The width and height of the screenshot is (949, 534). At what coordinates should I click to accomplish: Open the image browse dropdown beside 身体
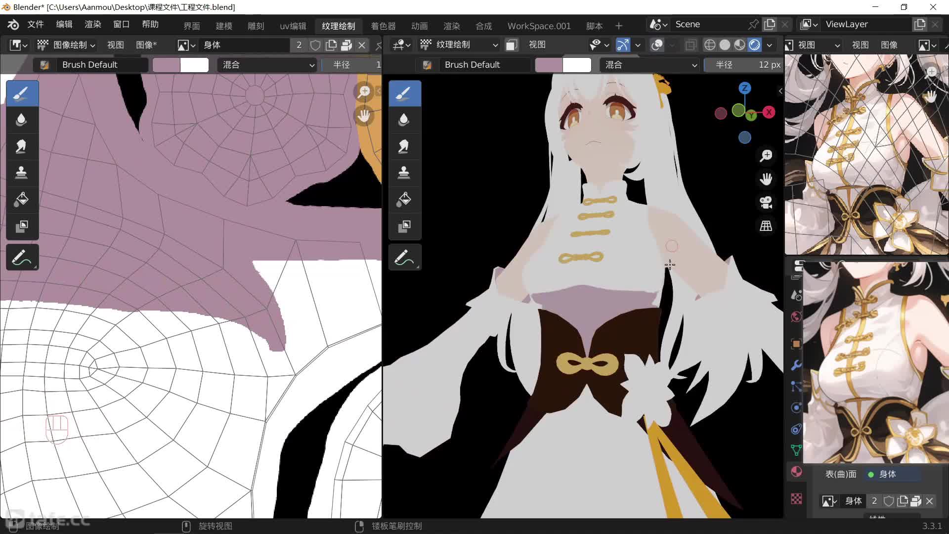186,45
